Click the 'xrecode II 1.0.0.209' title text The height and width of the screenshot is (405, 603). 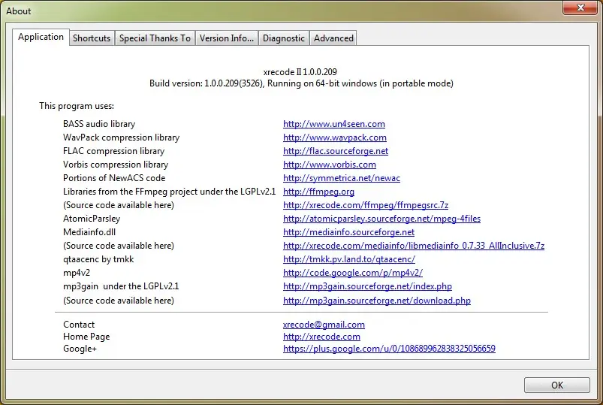(x=300, y=72)
